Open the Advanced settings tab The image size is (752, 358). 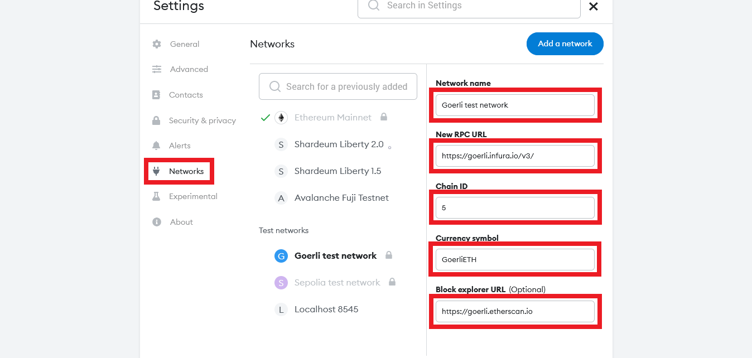(189, 69)
